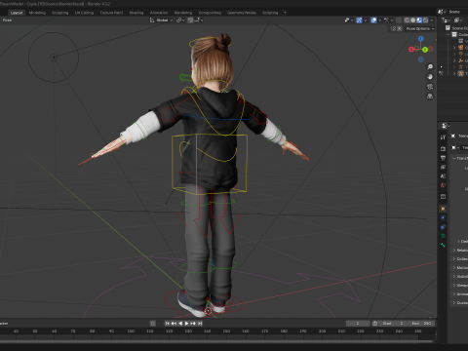468x351 pixels.
Task: Open the Pose Options popover
Action: 420,28
